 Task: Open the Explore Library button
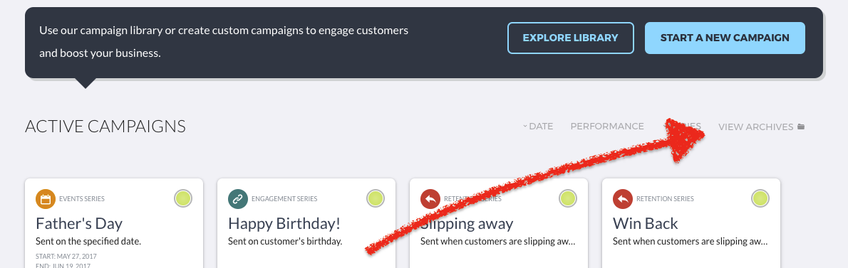pyautogui.click(x=571, y=38)
